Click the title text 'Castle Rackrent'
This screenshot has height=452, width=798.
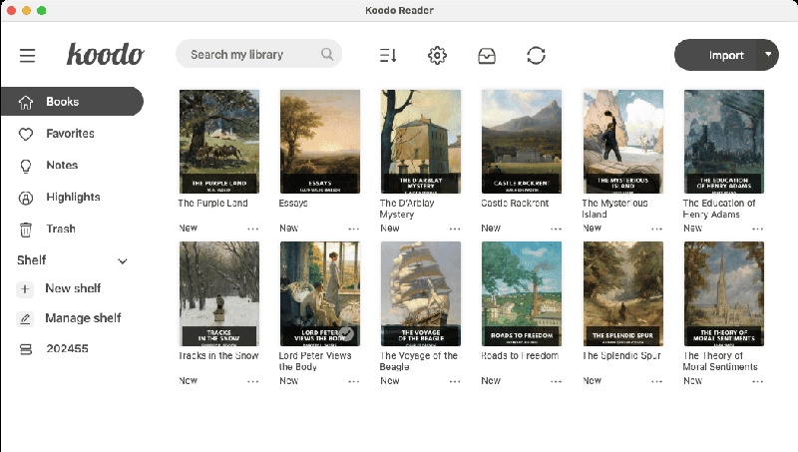coord(515,204)
